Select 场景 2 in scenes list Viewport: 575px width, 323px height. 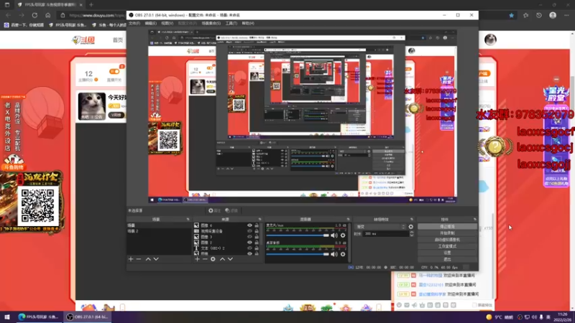159,231
